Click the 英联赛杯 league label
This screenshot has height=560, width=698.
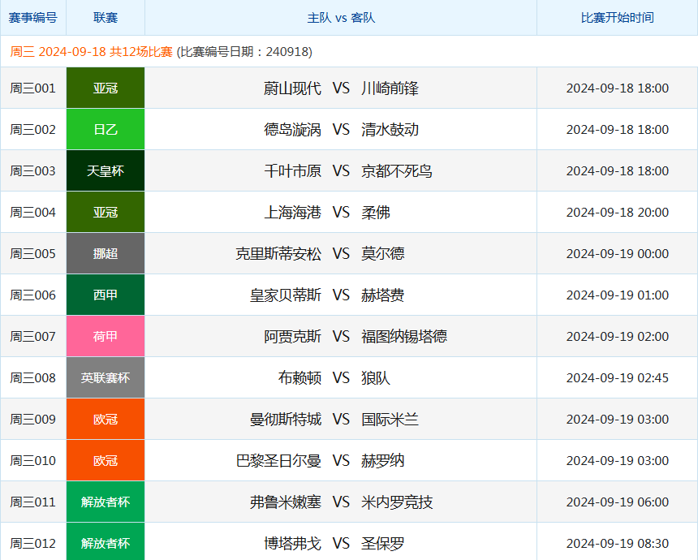point(105,377)
